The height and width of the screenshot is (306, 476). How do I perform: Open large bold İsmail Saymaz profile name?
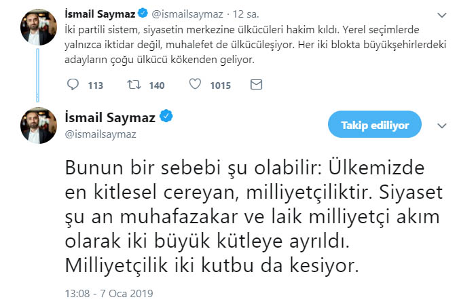[111, 117]
